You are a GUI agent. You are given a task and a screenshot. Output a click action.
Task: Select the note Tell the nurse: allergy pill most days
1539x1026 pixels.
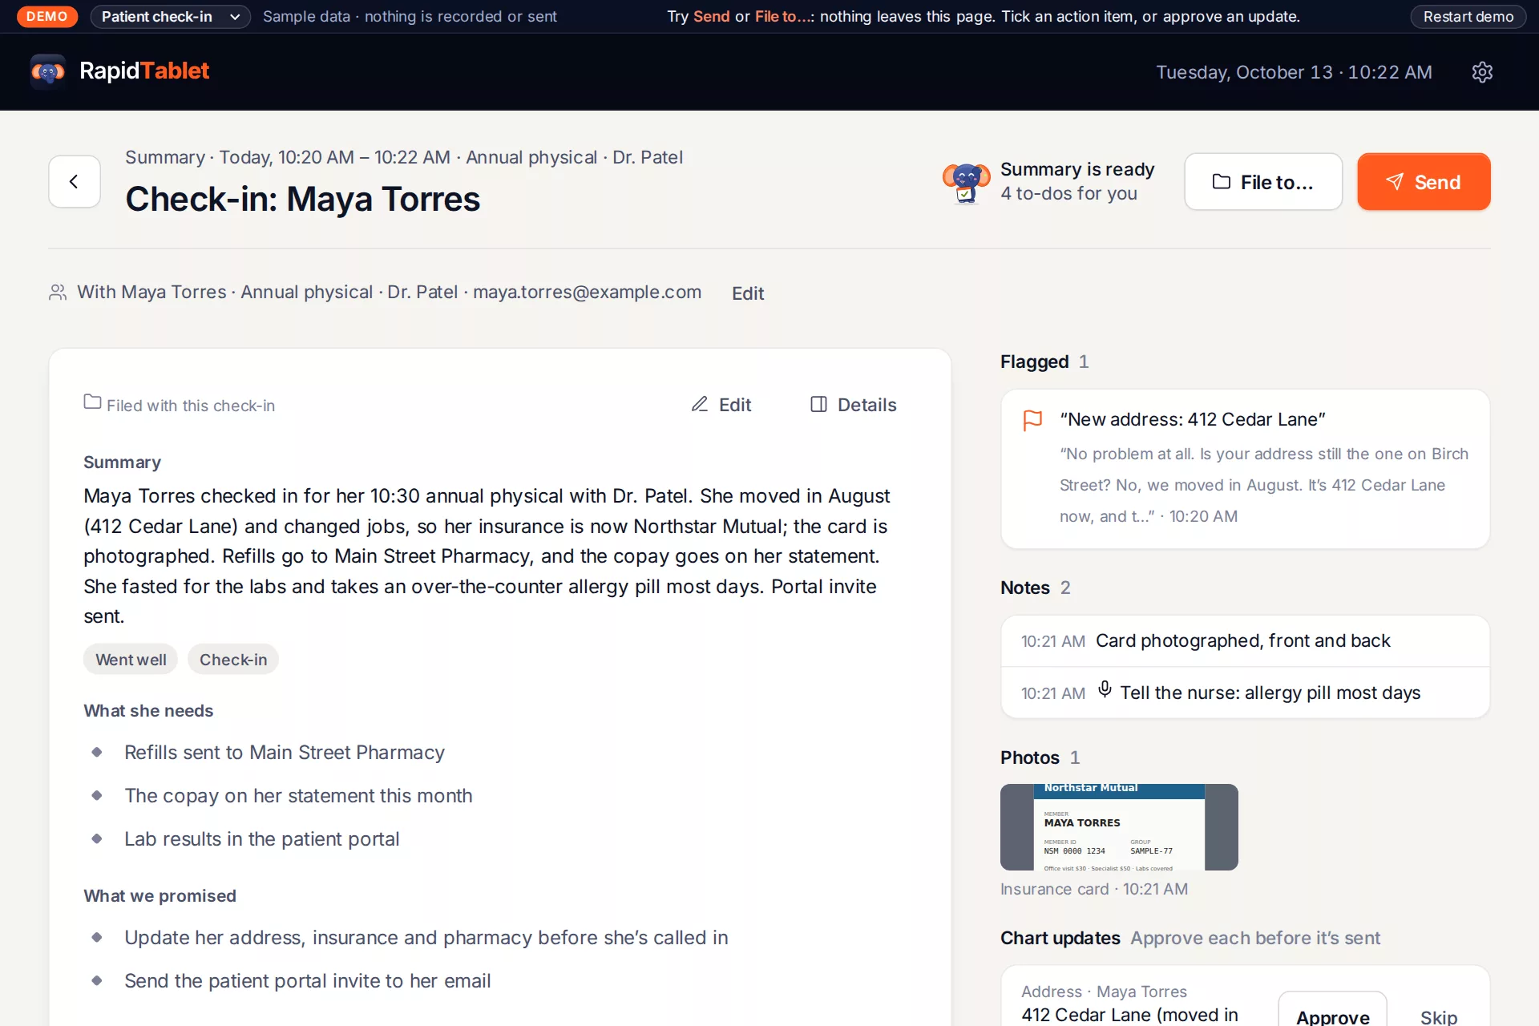pyautogui.click(x=1245, y=693)
